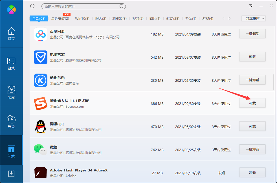Open the 宝库 software library section

point(11,92)
